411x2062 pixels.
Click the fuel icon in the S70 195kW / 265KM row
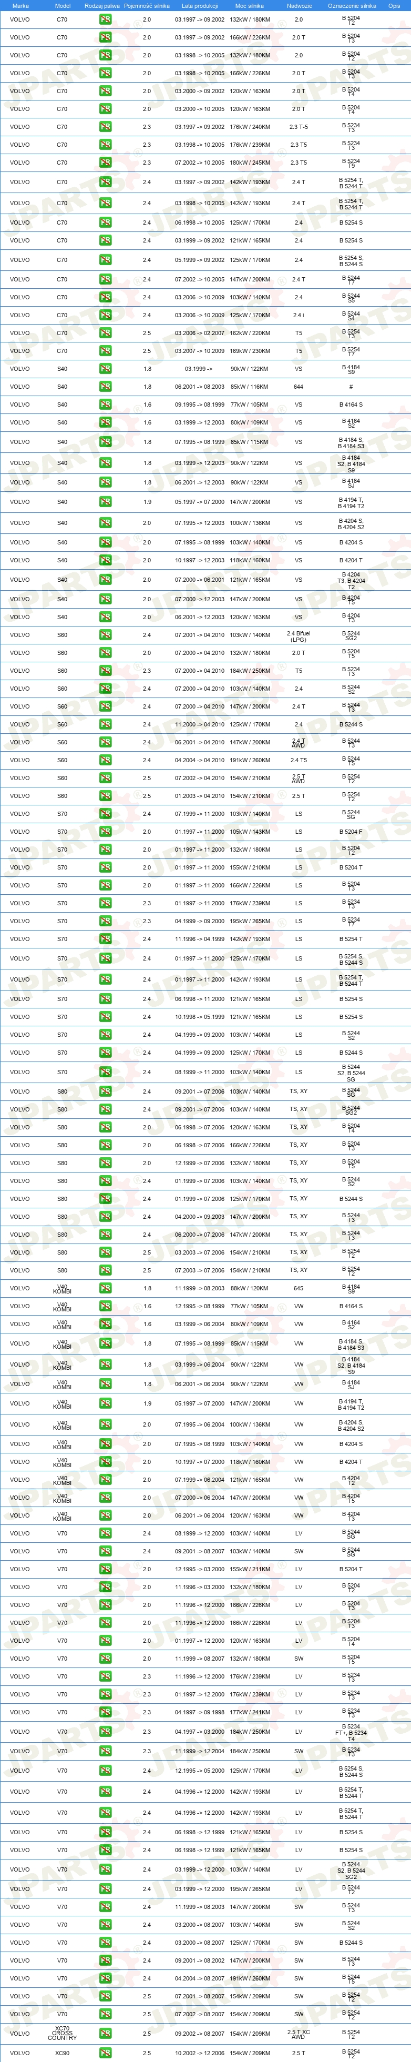tap(105, 922)
